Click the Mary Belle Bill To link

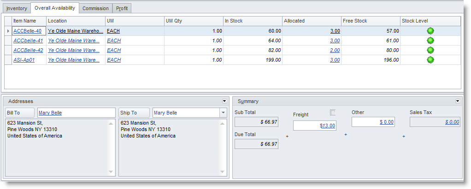click(x=50, y=113)
